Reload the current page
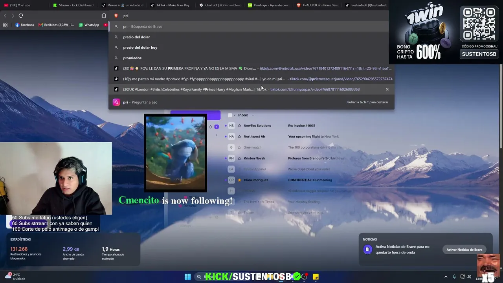503x283 pixels. click(21, 16)
